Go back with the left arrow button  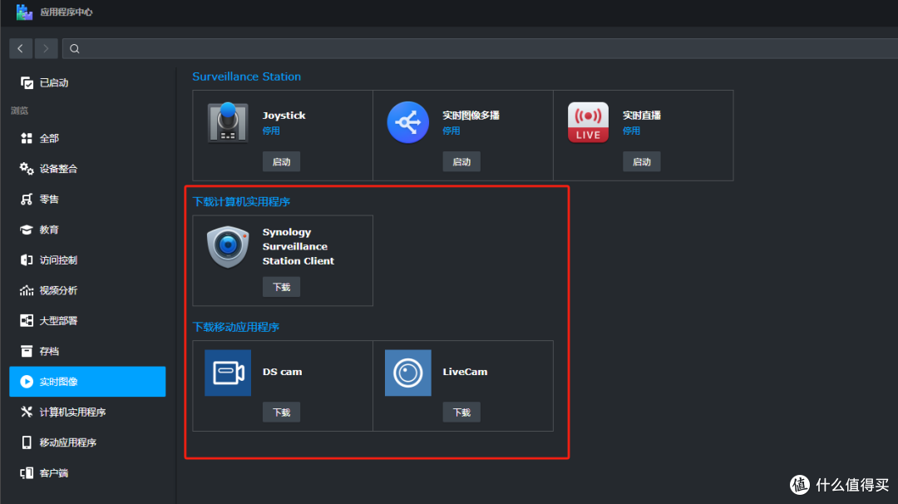pos(21,49)
